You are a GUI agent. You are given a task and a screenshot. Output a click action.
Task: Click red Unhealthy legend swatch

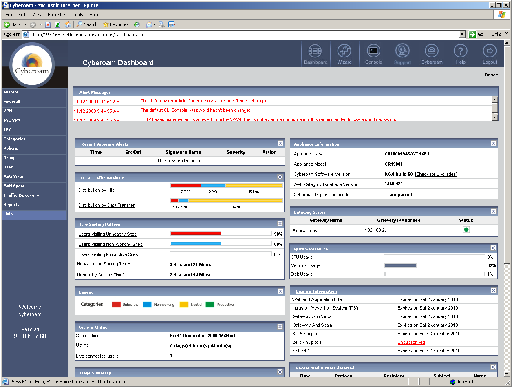tap(116, 305)
